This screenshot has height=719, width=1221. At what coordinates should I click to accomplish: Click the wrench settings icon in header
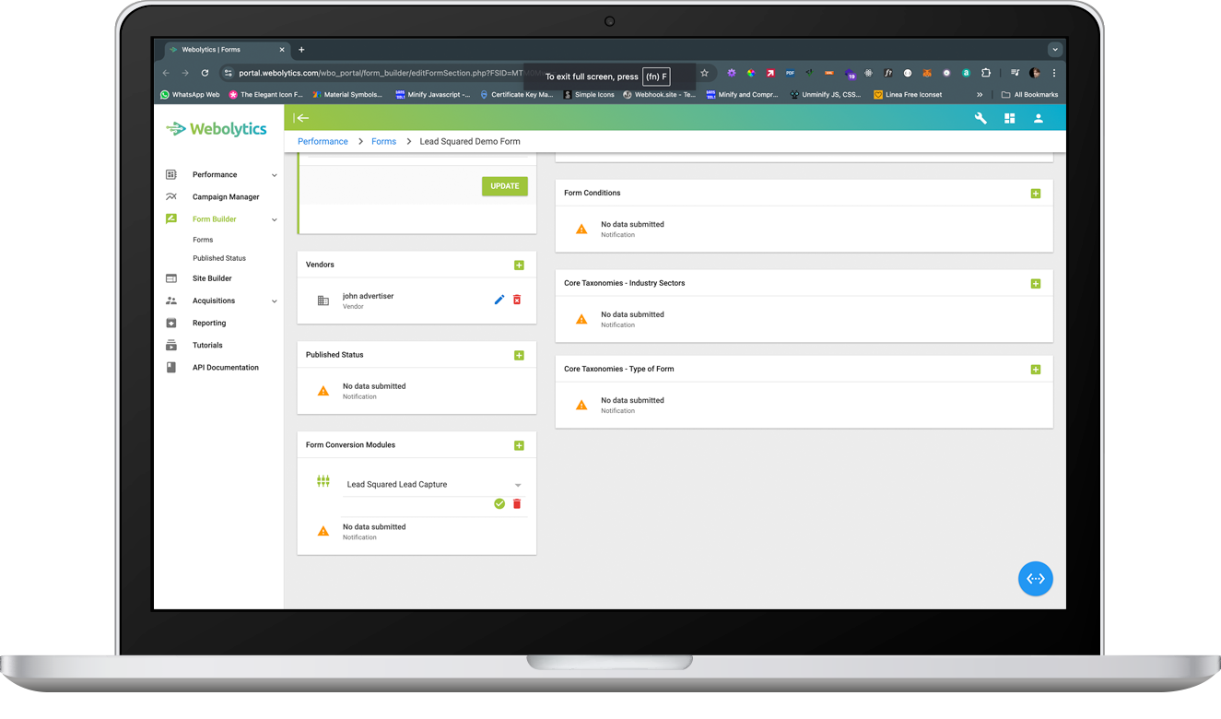(x=980, y=118)
